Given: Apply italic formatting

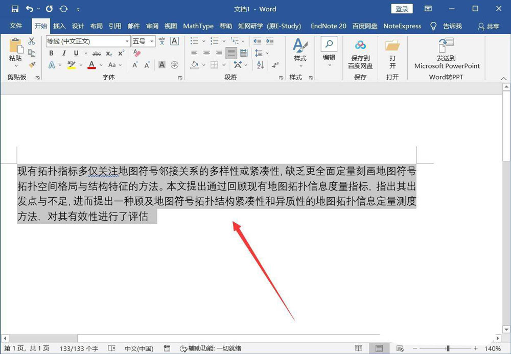Looking at the screenshot, I should click(x=64, y=53).
